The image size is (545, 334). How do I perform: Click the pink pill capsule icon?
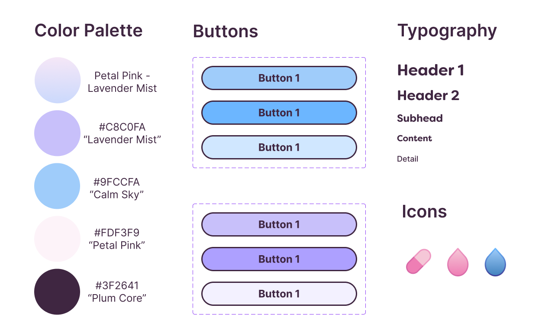click(x=419, y=261)
